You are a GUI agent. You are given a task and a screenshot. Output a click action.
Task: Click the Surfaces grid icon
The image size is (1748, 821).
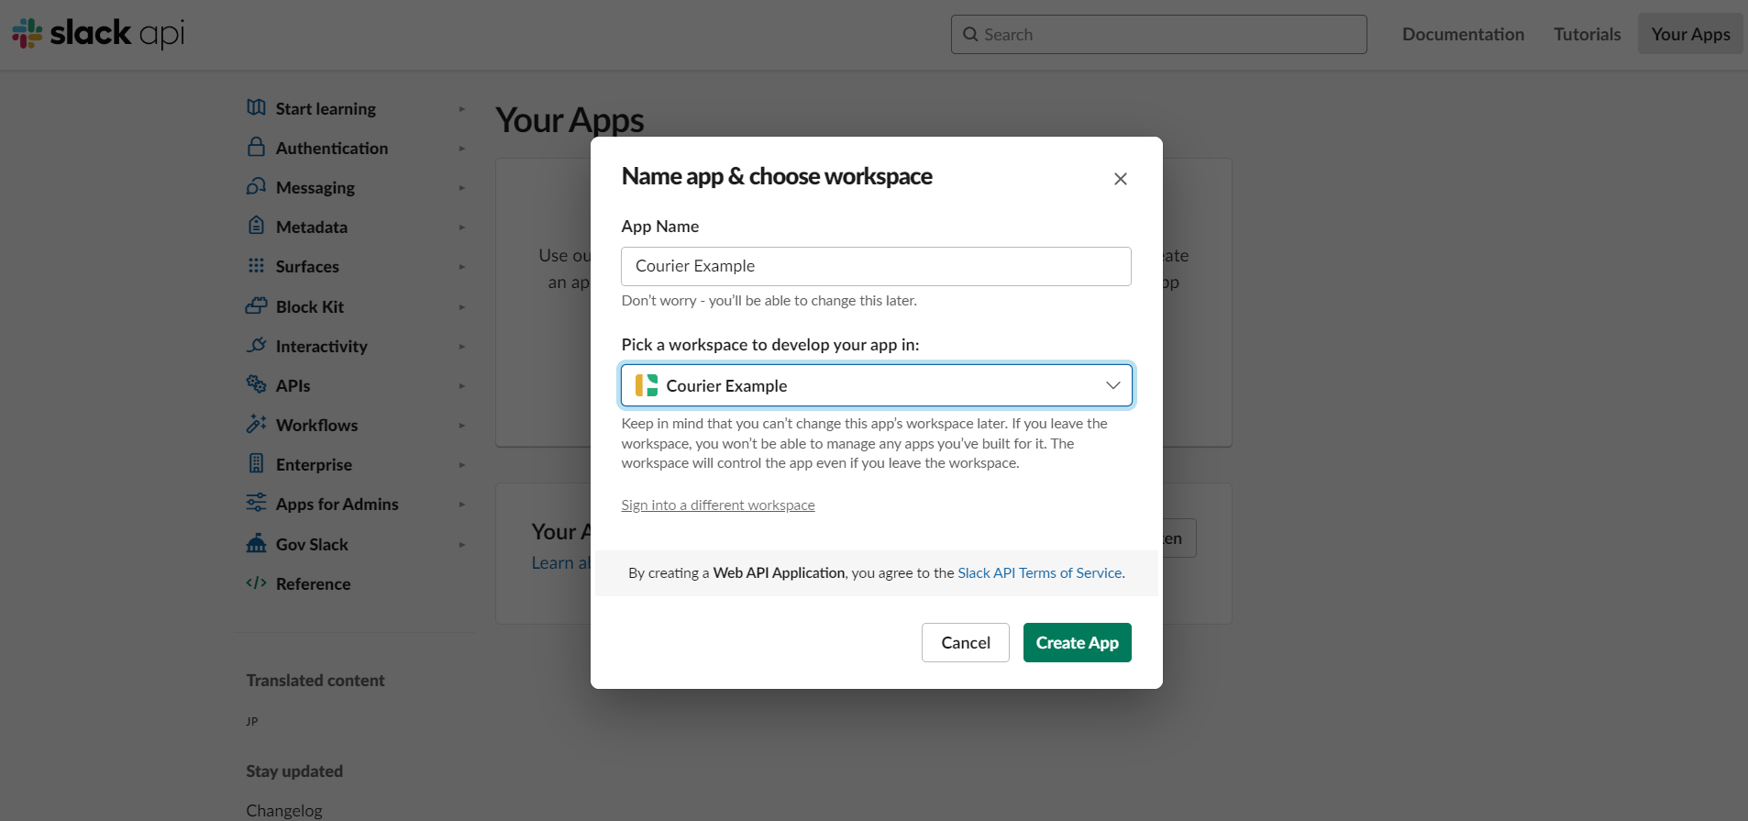[x=257, y=265]
